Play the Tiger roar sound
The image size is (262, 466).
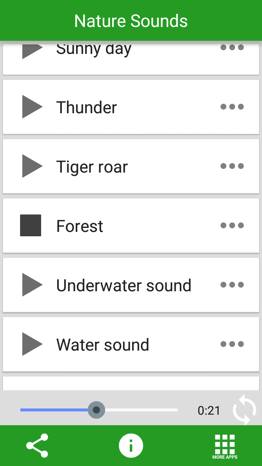pyautogui.click(x=32, y=166)
